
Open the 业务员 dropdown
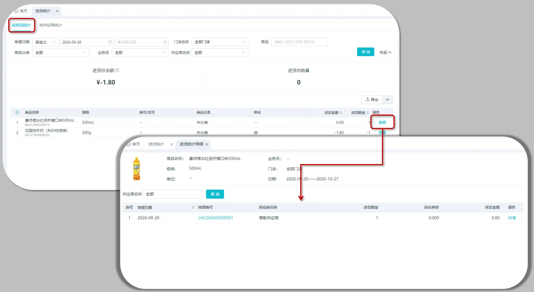(x=140, y=53)
